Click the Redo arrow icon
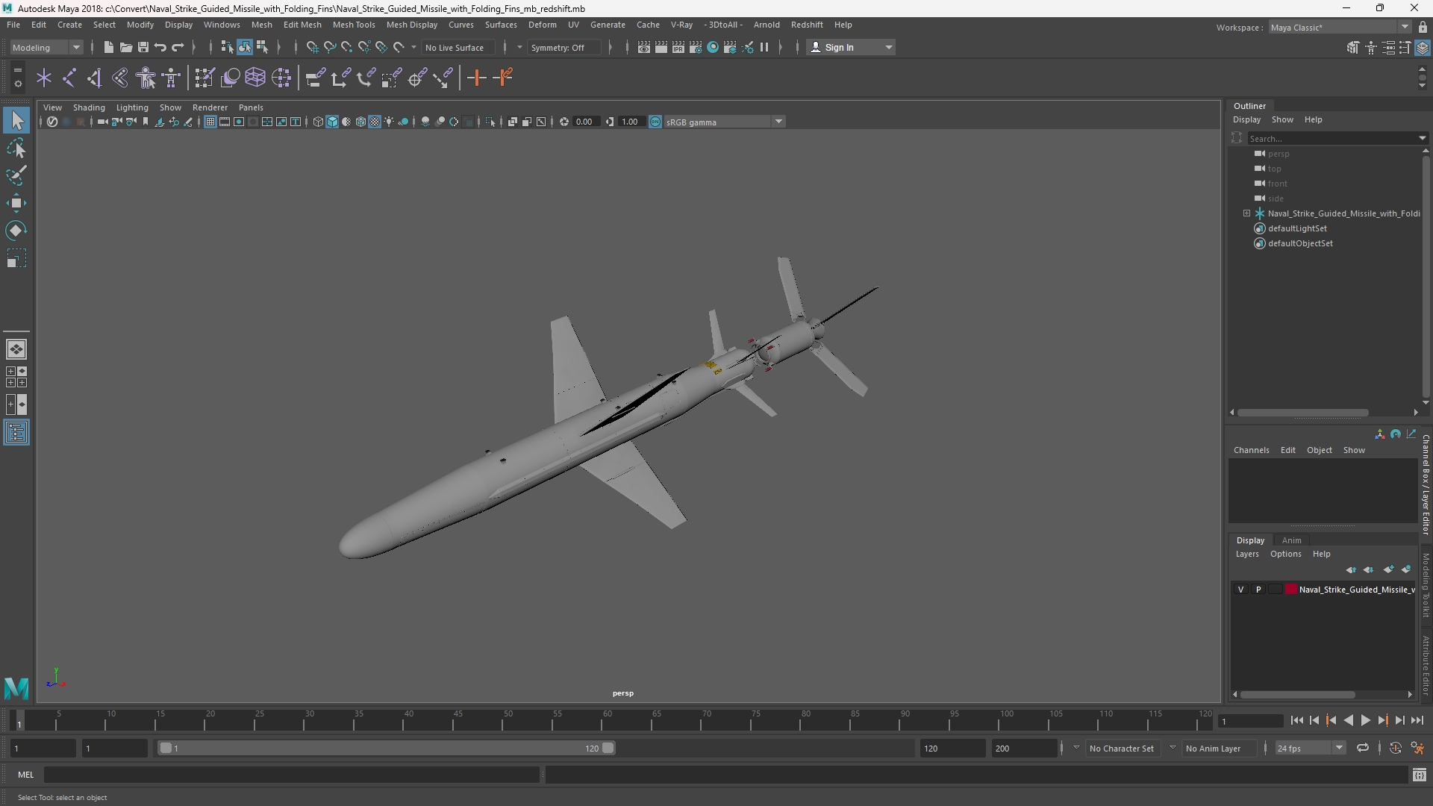 (178, 47)
